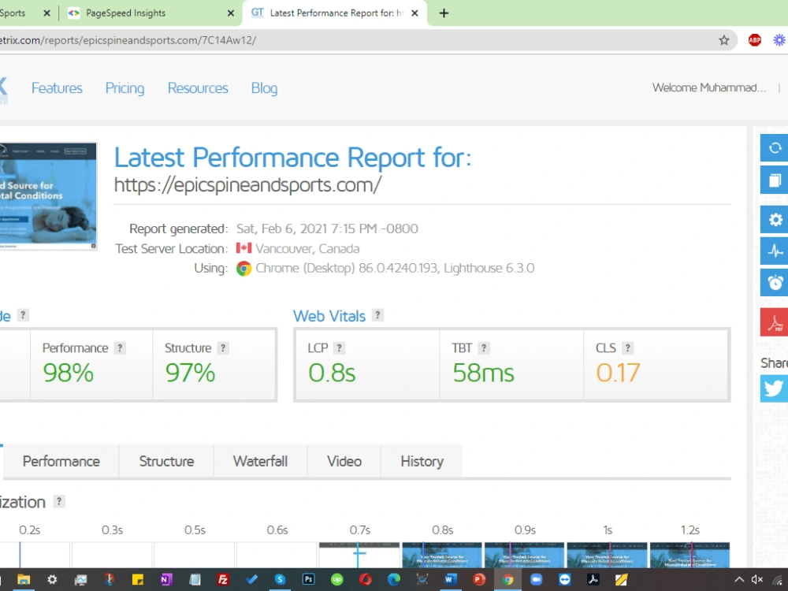Click the Welcome Muhammad account menu
This screenshot has width=788, height=591.
click(709, 87)
